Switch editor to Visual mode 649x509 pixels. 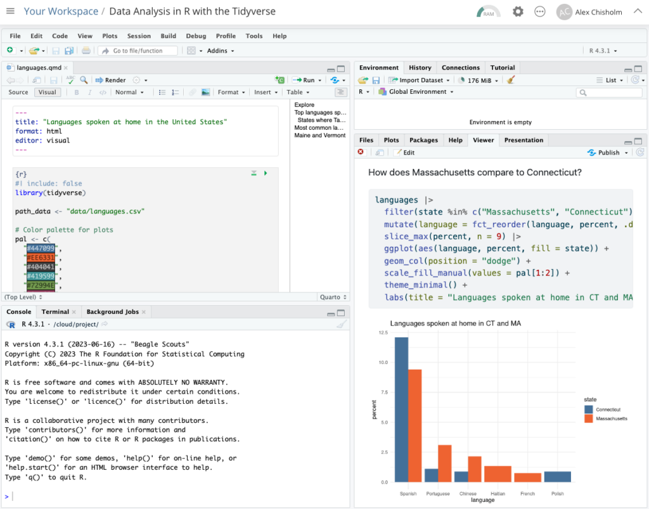point(47,92)
